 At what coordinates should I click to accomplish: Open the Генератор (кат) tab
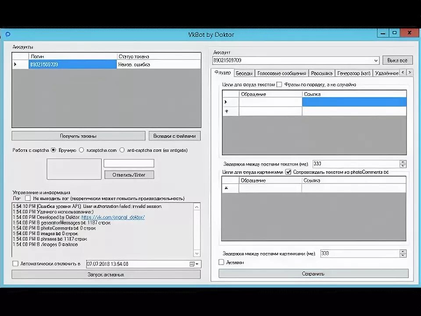pyautogui.click(x=353, y=73)
